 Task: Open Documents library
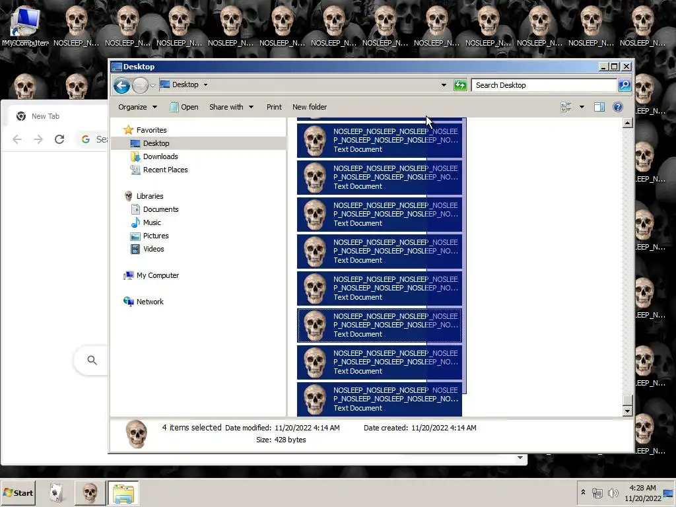tap(160, 209)
